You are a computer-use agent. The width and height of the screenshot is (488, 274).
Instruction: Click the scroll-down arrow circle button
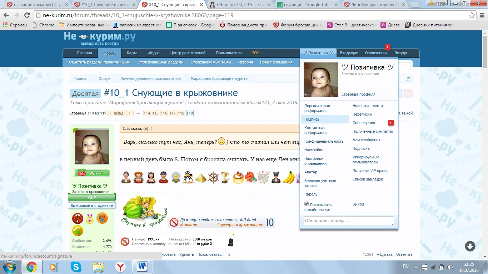click(470, 246)
